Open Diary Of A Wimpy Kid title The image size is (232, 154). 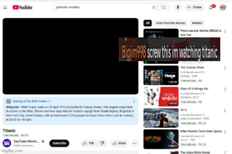pyautogui.click(x=194, y=89)
